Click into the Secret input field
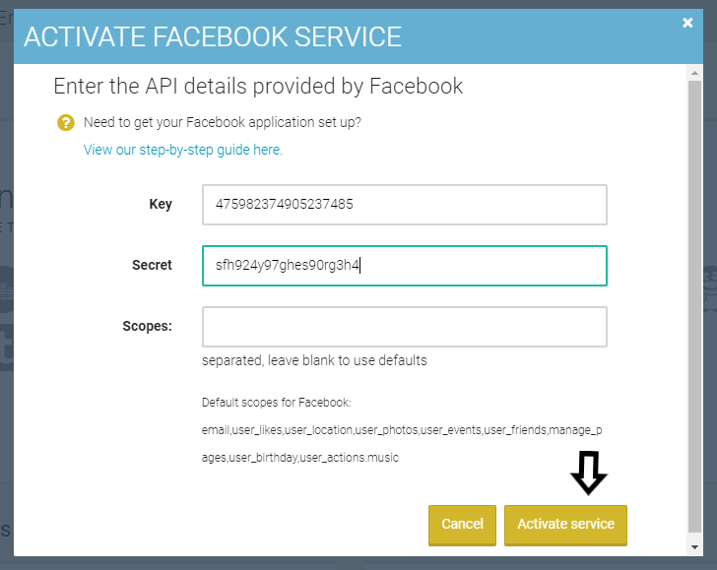 click(x=405, y=266)
